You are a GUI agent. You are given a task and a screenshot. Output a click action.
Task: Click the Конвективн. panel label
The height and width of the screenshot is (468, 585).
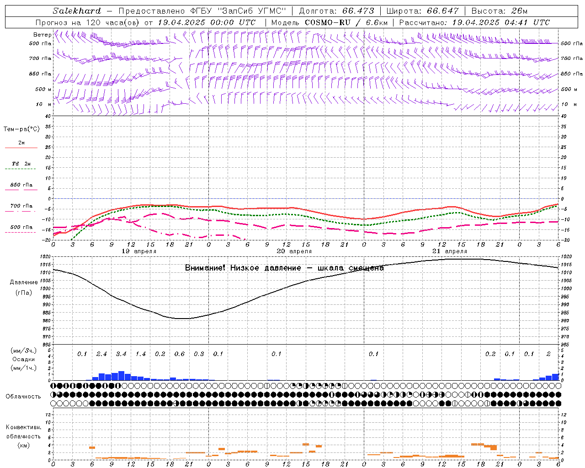pyautogui.click(x=23, y=427)
